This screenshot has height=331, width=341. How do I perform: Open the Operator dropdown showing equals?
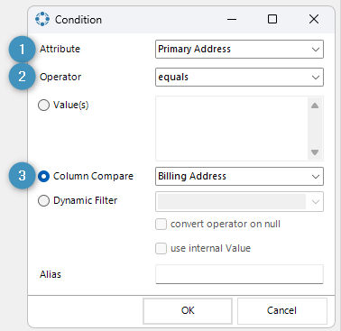pos(239,77)
